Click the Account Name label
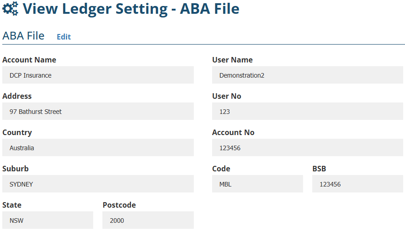This screenshot has width=405, height=232. pyautogui.click(x=29, y=60)
